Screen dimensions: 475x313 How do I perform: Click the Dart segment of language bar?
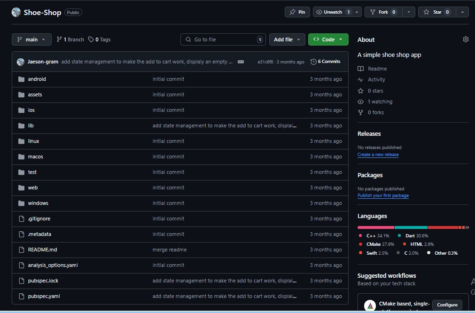click(411, 227)
